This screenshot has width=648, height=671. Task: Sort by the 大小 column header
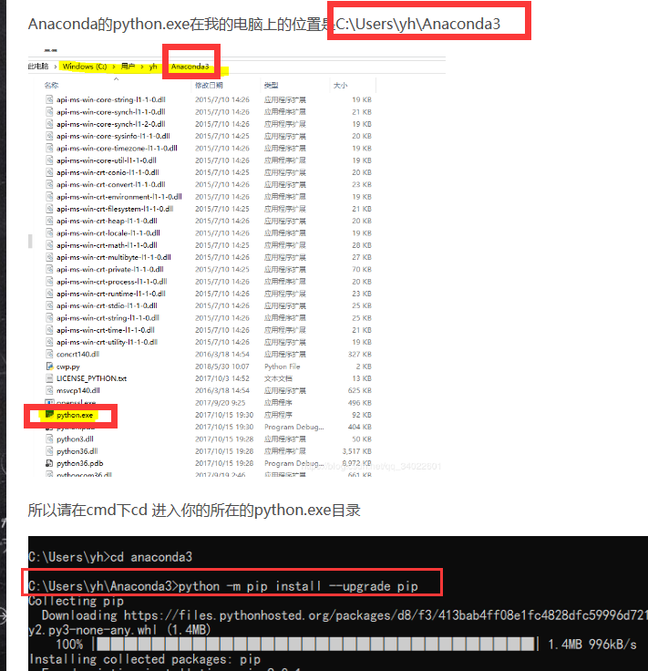click(340, 85)
